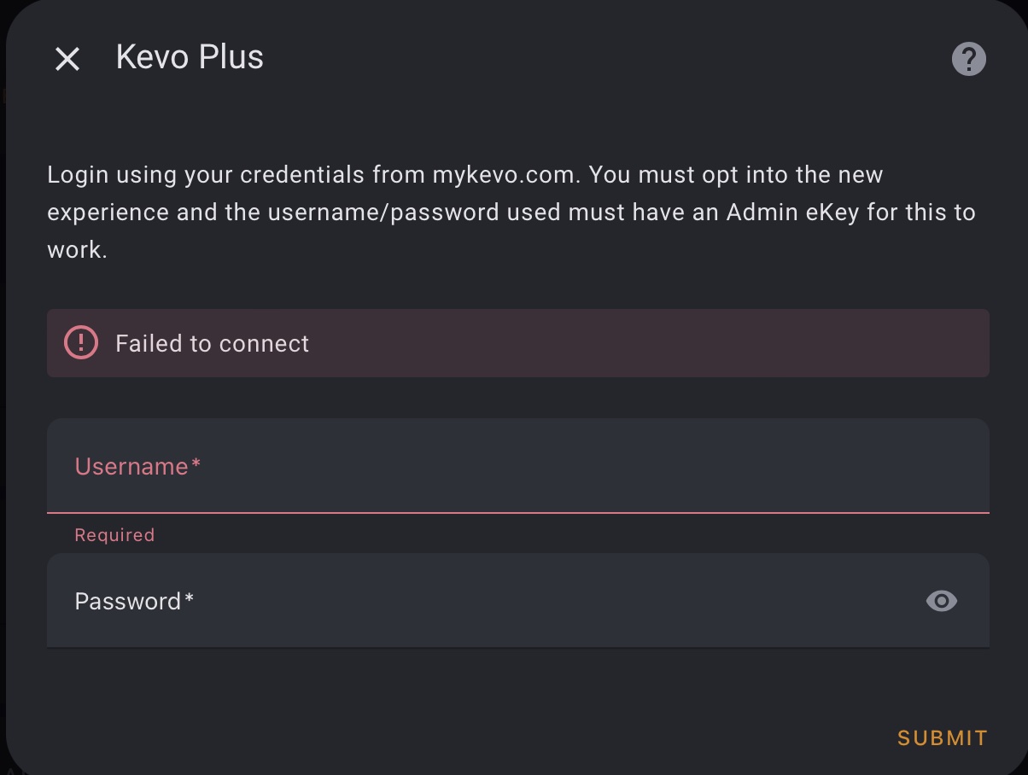
Task: Open the help icon in the top corner
Action: coord(968,58)
